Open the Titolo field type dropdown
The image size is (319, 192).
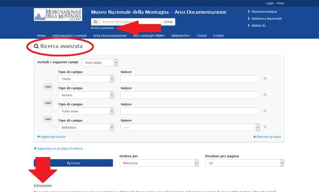pos(86,79)
